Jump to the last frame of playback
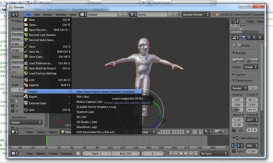Viewport: 273px width, 163px height. pyautogui.click(x=196, y=153)
